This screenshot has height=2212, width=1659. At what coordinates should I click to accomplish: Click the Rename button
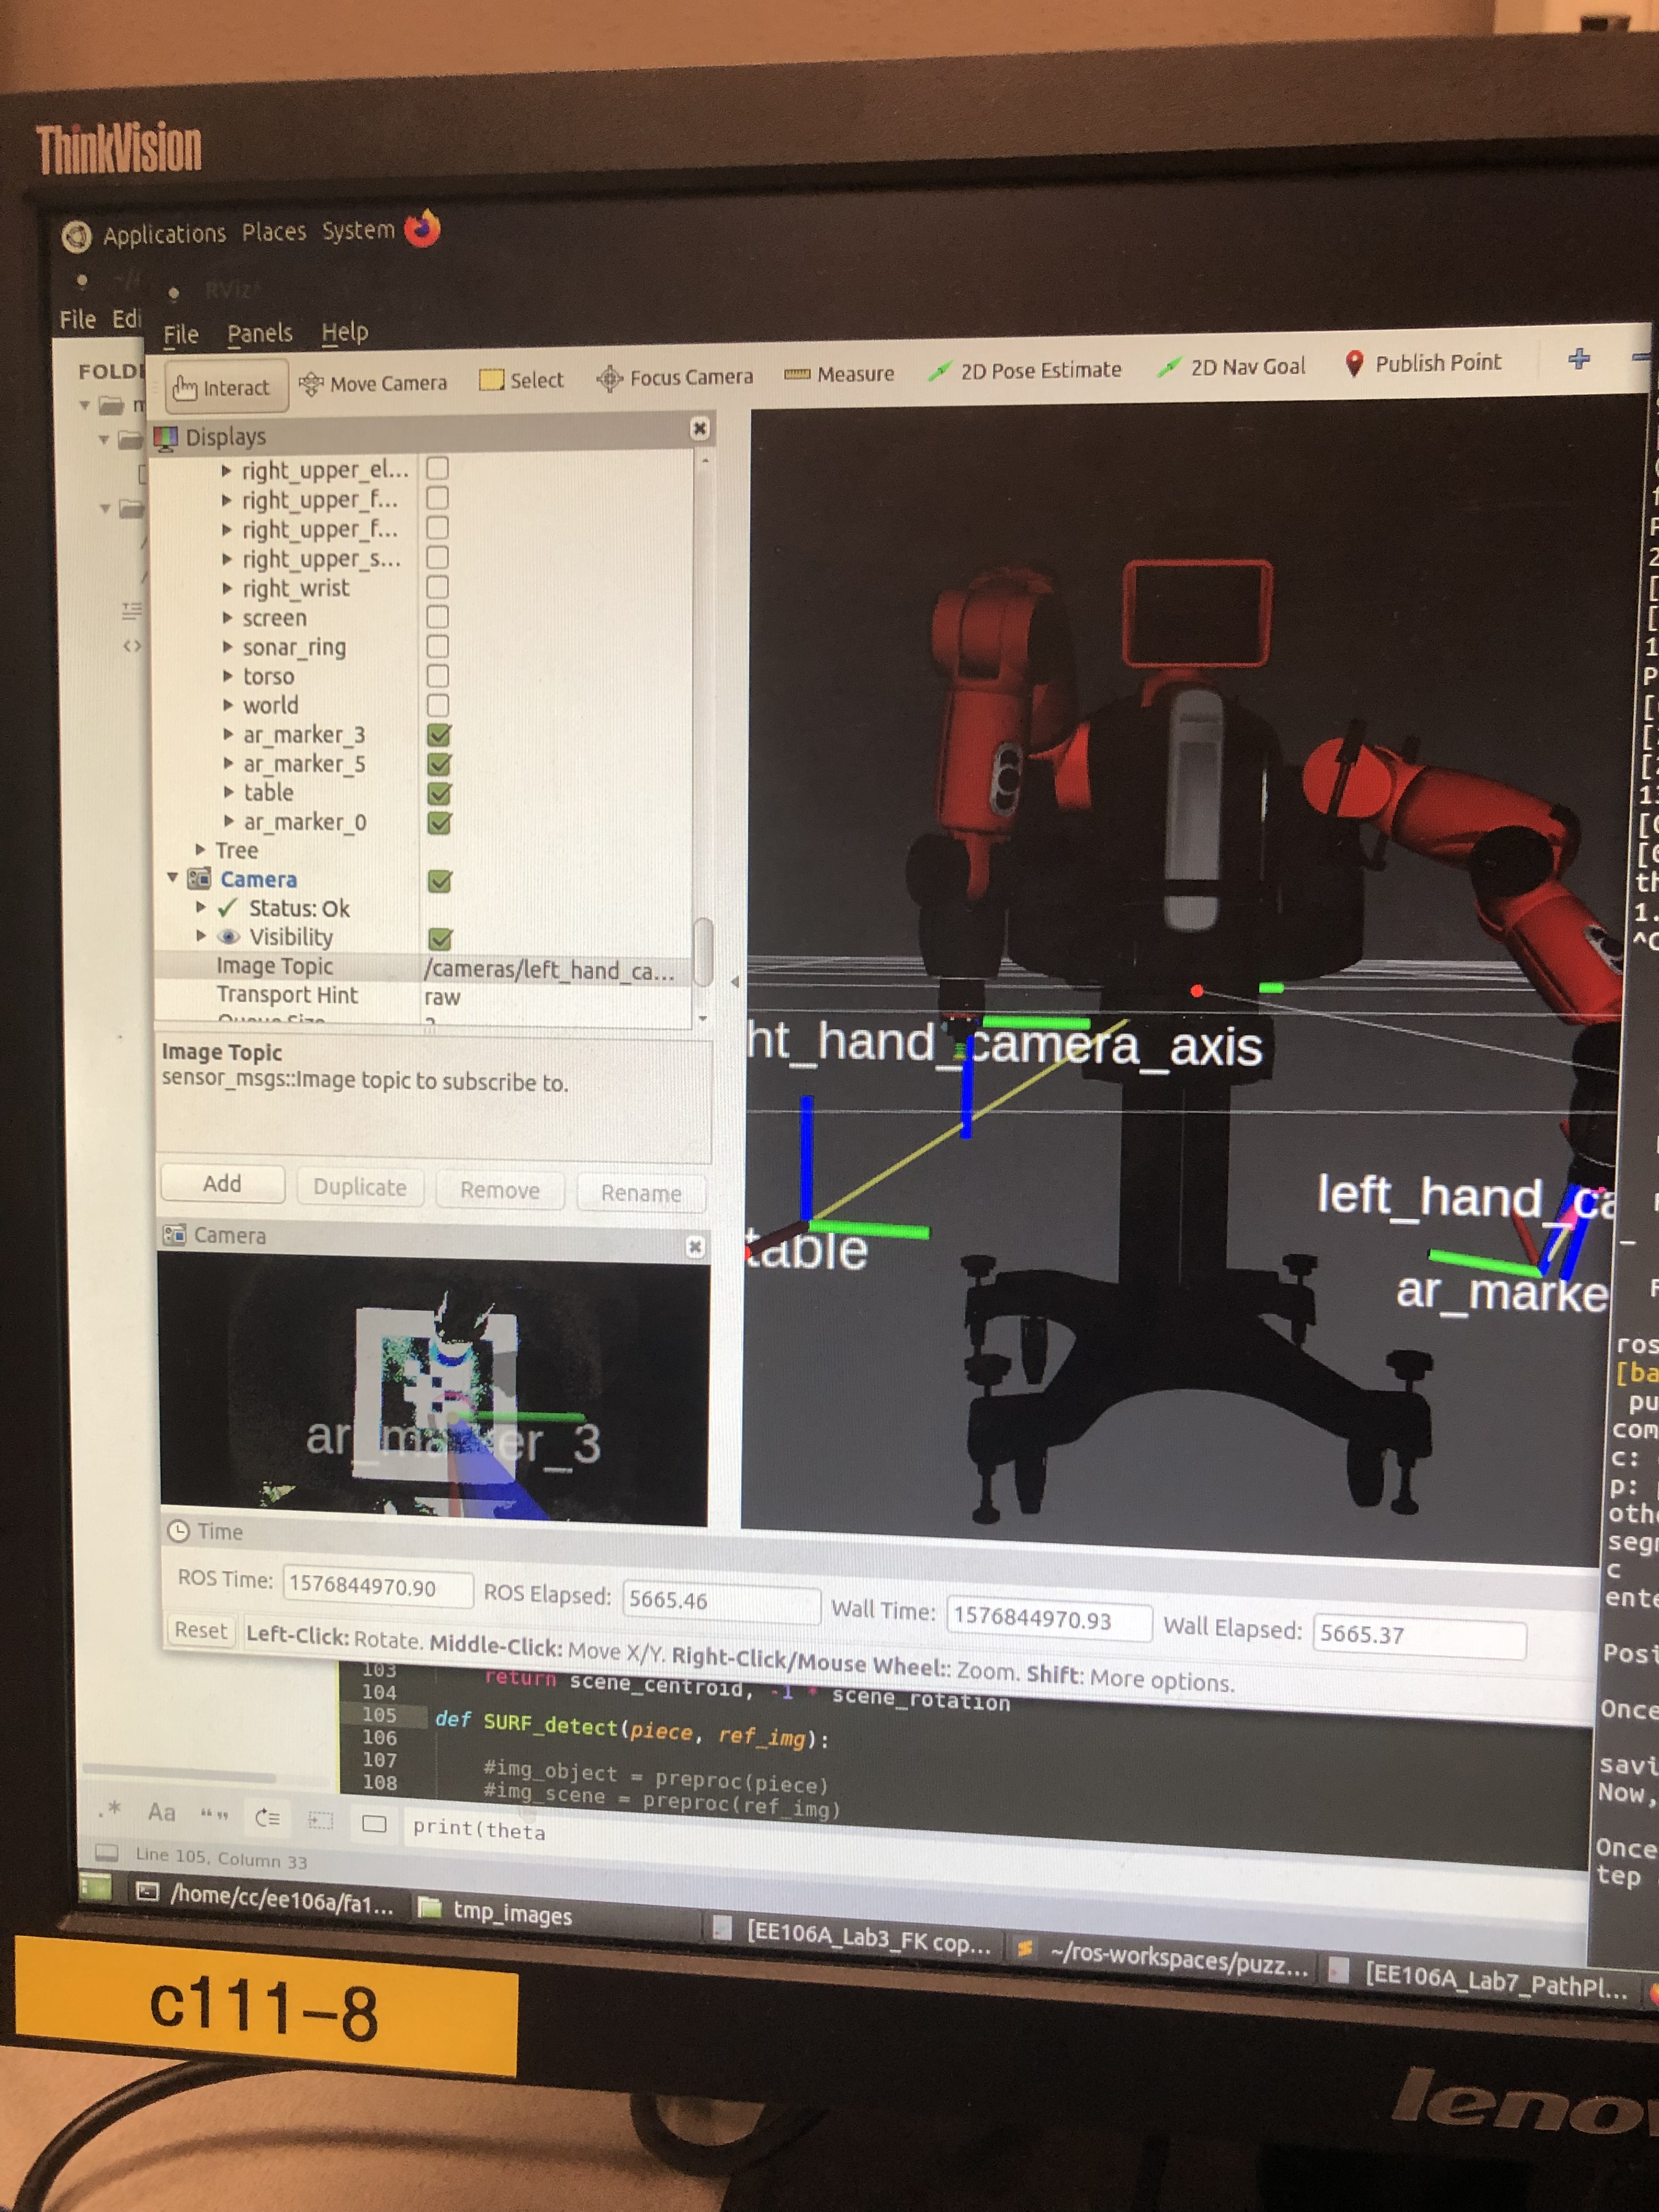pos(641,1193)
